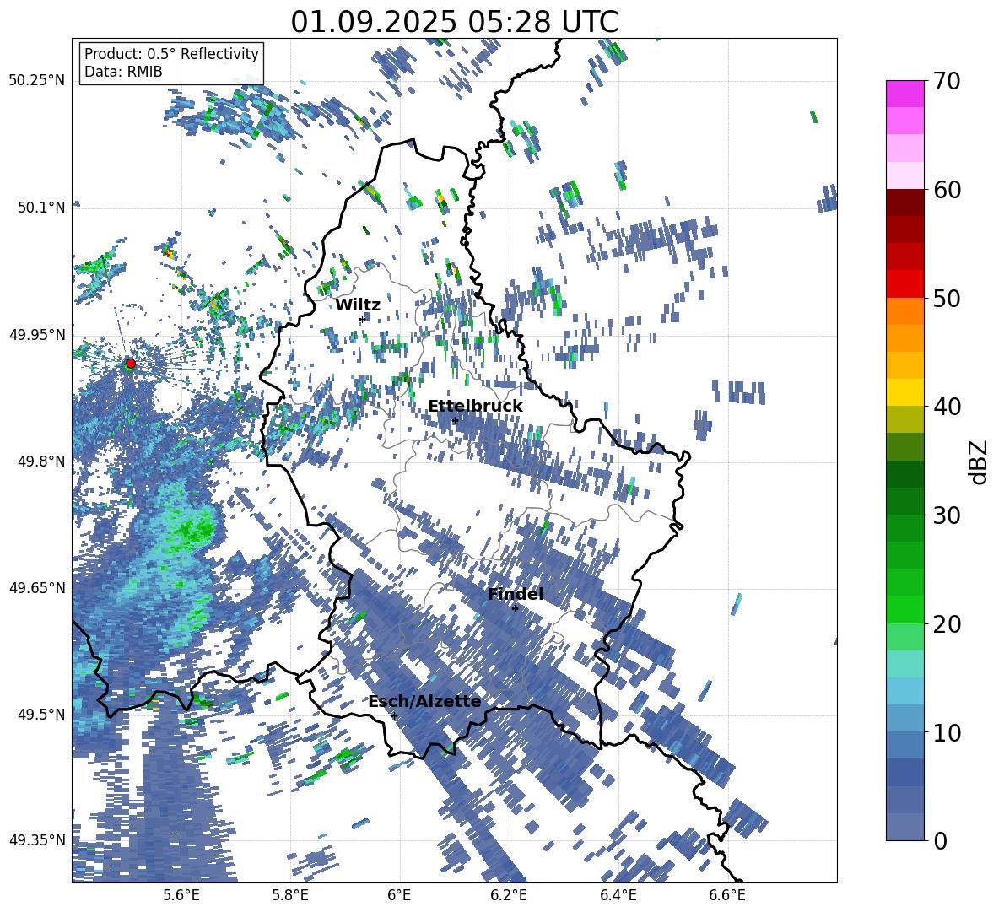Click the 70 colorbar tick label
Screen dimensions: 999x912
pos(947,82)
